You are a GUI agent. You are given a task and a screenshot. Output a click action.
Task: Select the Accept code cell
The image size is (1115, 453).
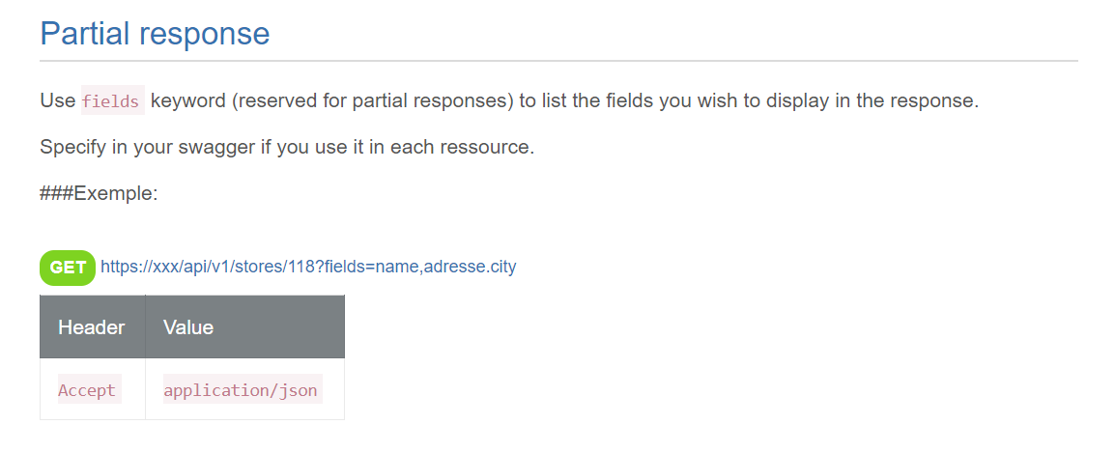click(87, 390)
